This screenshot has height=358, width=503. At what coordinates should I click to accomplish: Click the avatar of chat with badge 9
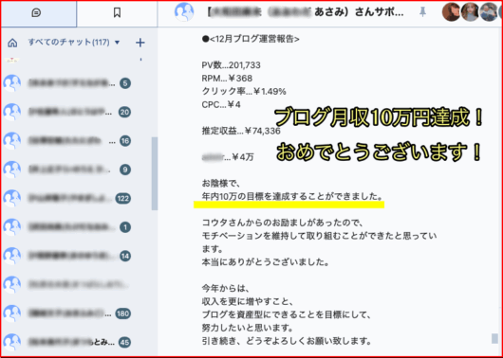click(x=12, y=170)
